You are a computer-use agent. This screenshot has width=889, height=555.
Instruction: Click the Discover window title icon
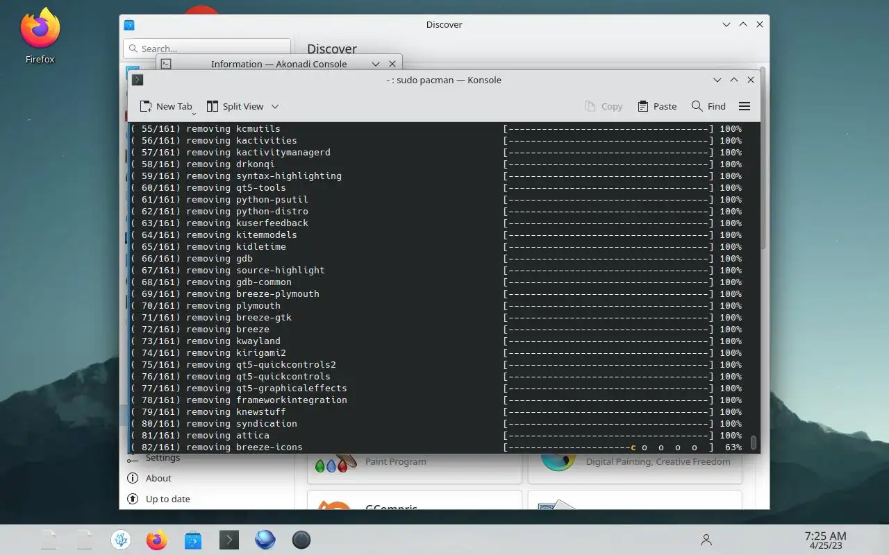click(128, 24)
